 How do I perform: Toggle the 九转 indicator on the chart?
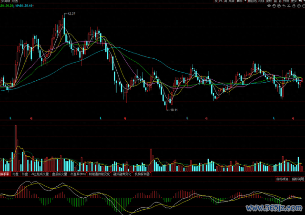[230, 1]
